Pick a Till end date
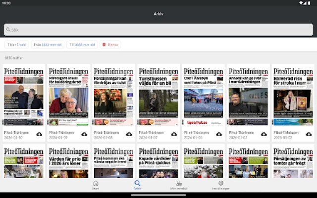 [x=82, y=45]
